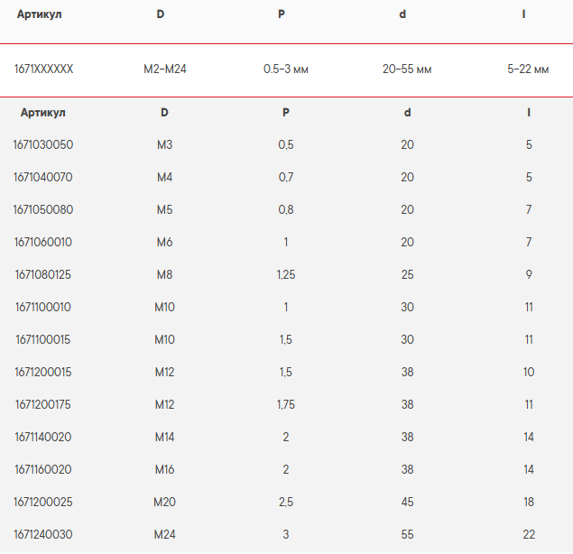This screenshot has width=573, height=554.
Task: Select article 1671200175
Action: [42, 404]
